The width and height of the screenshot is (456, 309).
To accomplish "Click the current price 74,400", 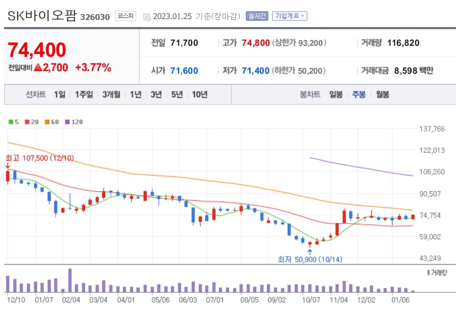I will 37,50.
